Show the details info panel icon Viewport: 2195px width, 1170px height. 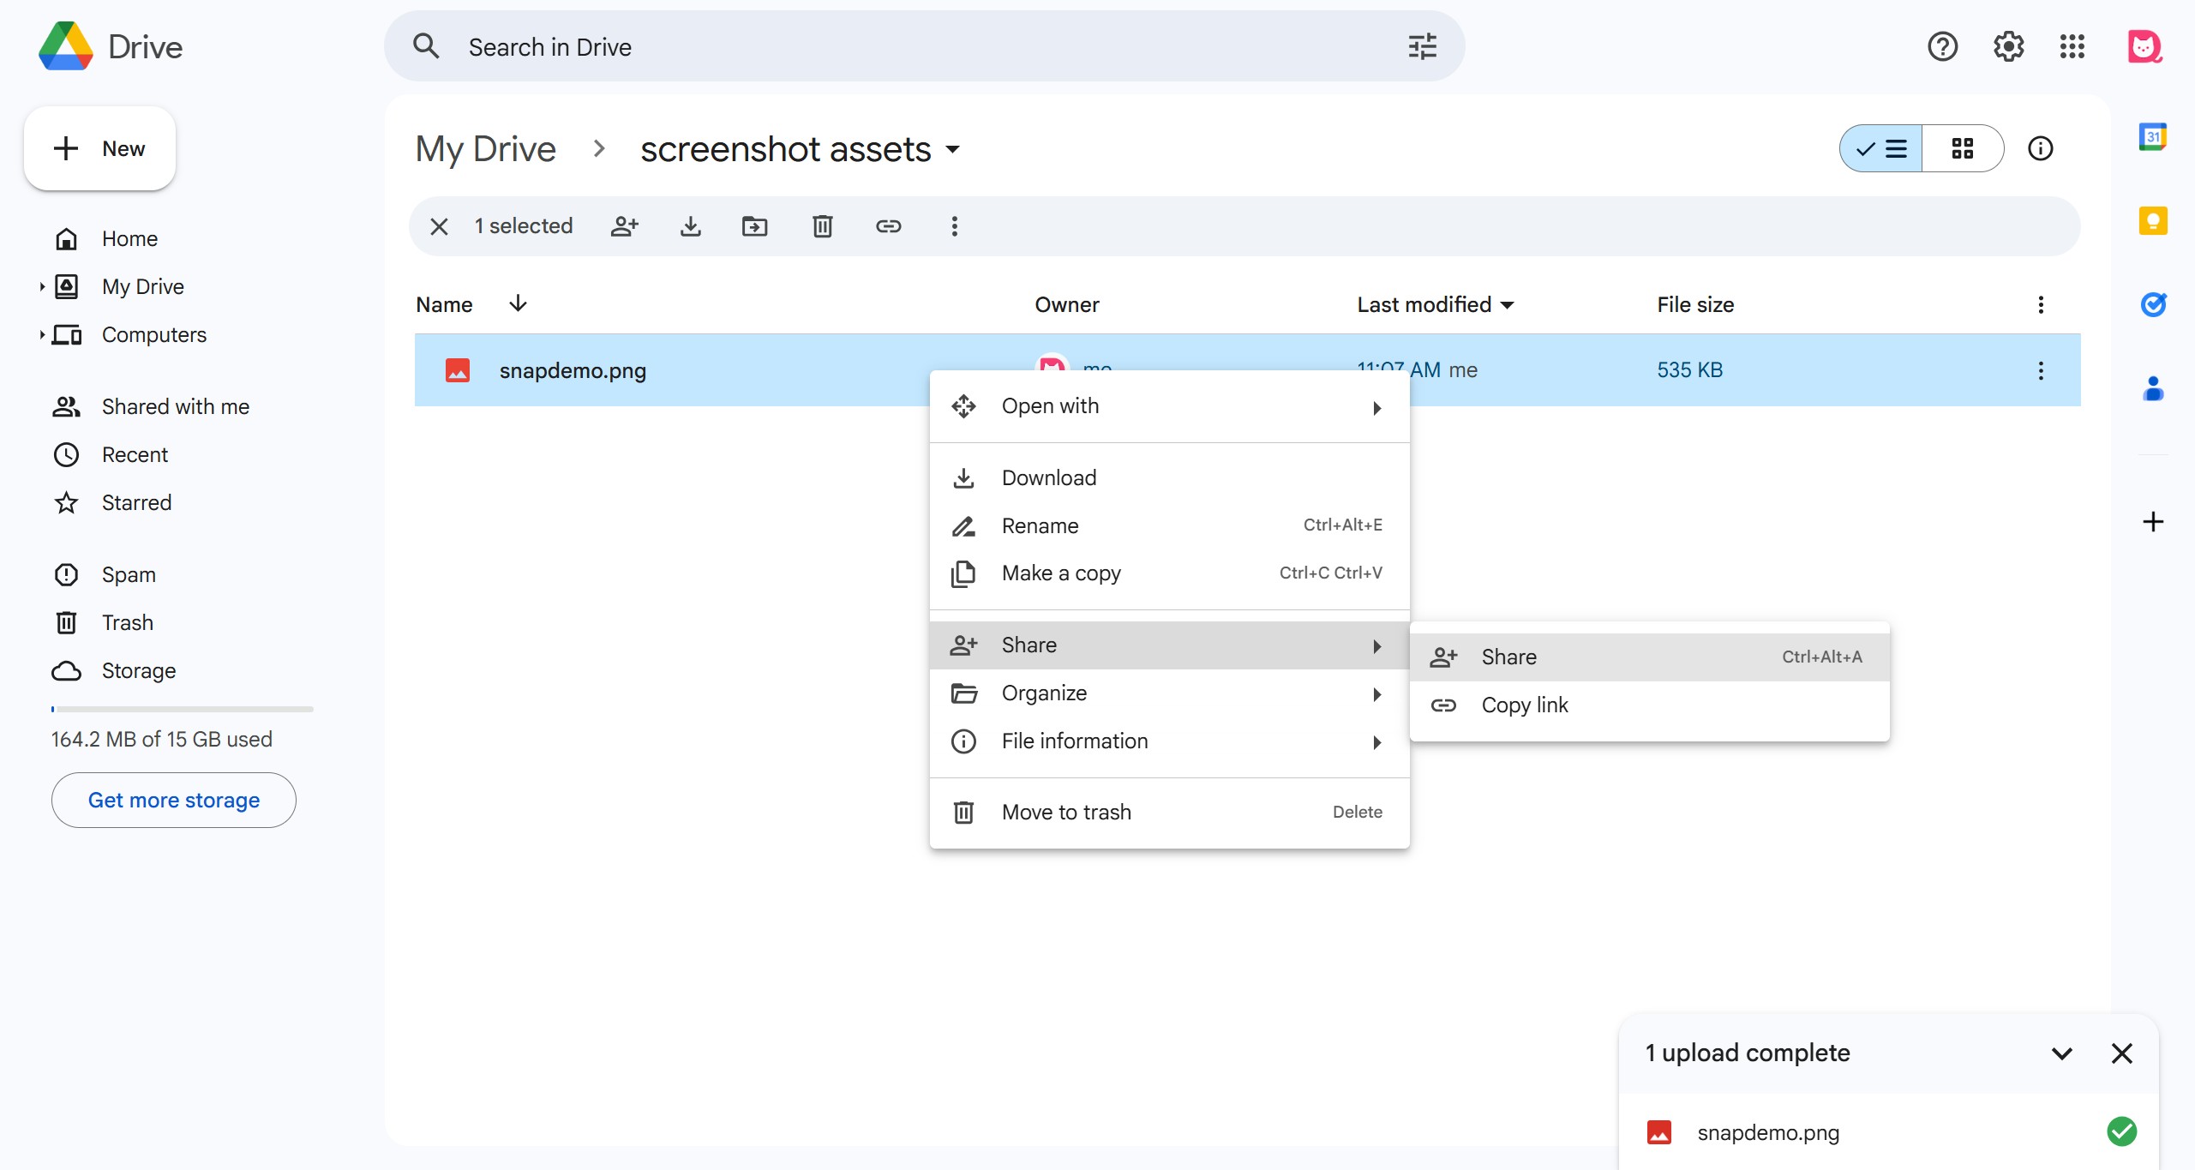point(2040,148)
